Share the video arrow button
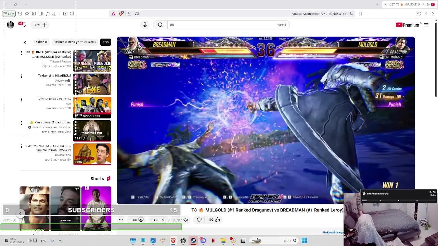Screen dimensions: 438x246 click(186, 220)
